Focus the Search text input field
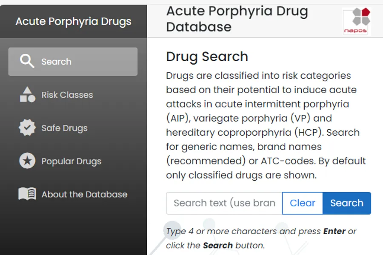 (x=224, y=203)
